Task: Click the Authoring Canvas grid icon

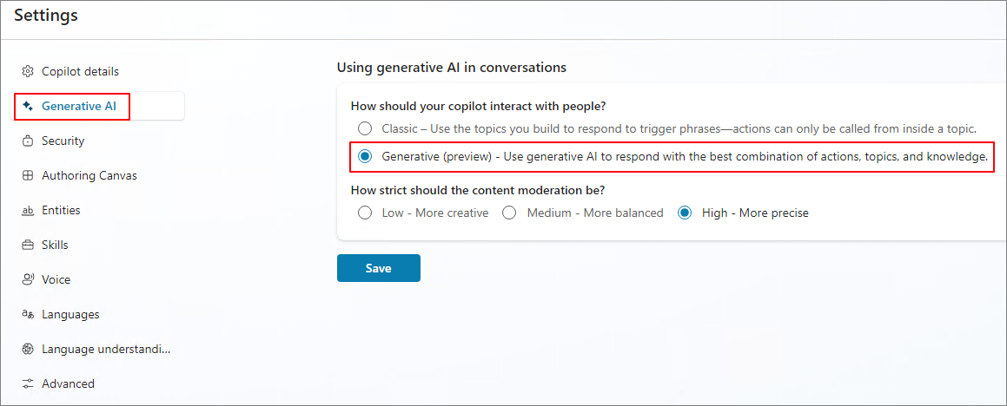Action: click(28, 175)
